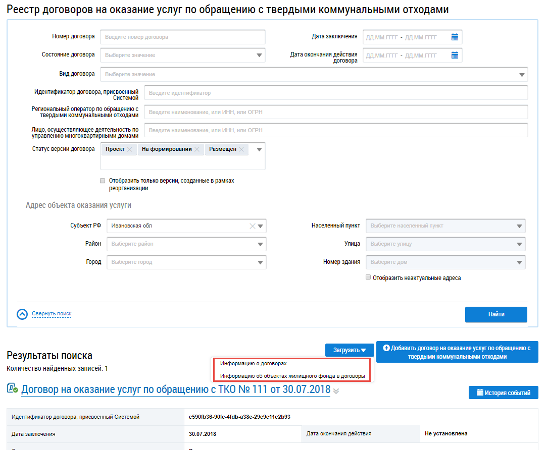Open Состояние договора dropdown
Image resolution: width=547 pixels, height=450 pixels.
[259, 55]
